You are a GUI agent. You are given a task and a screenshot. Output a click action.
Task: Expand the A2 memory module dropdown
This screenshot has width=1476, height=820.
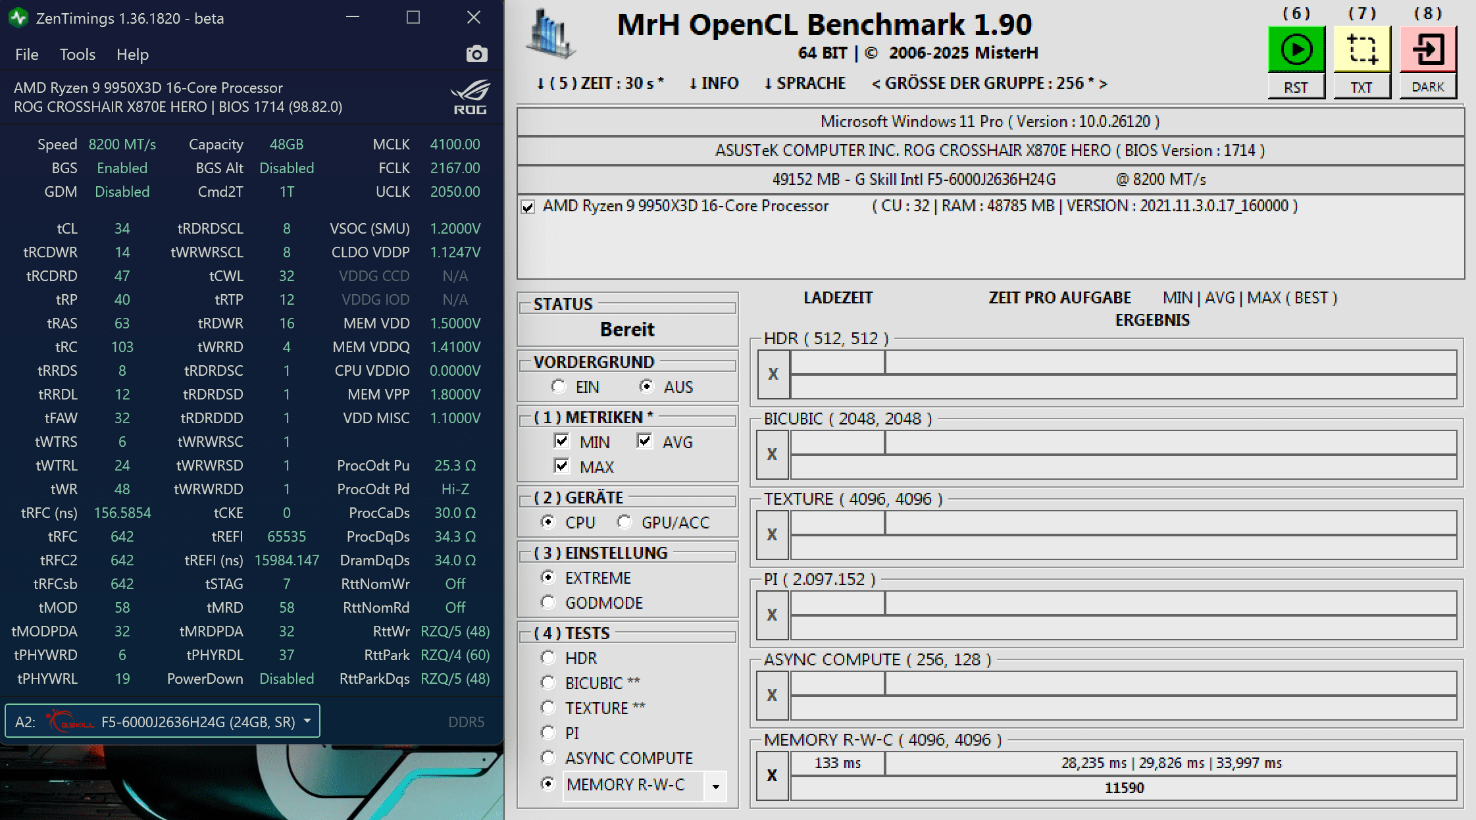click(307, 721)
